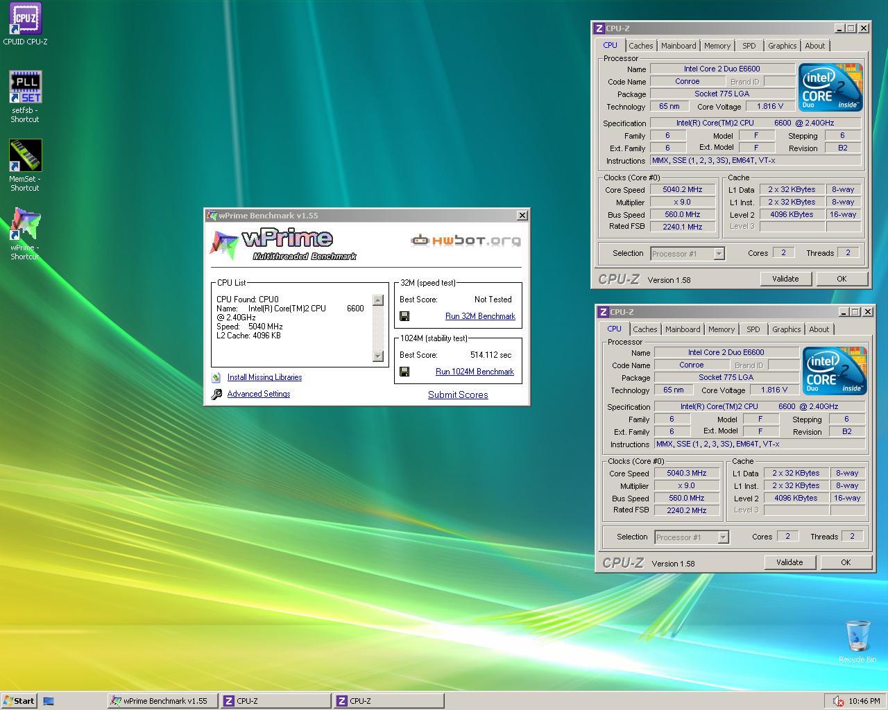Click Validate button in lower CPU-Z
The image size is (888, 710).
click(789, 562)
